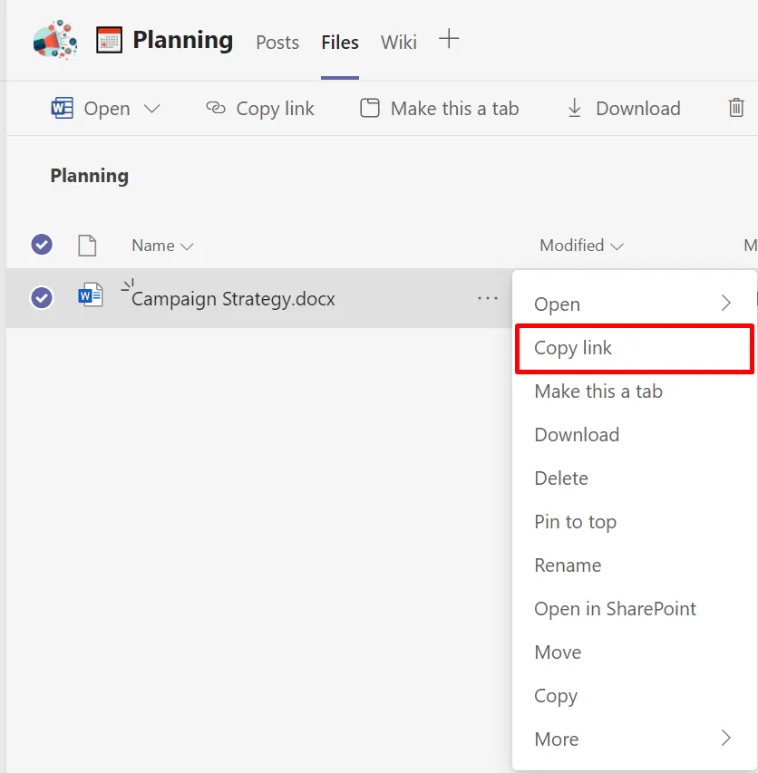Click the Download text in the toolbar
Screen dimensions: 758x773
point(638,109)
